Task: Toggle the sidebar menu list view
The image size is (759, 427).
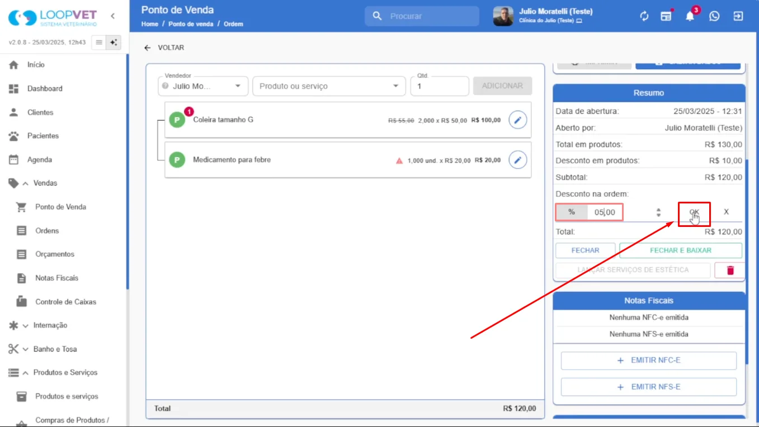Action: point(99,42)
